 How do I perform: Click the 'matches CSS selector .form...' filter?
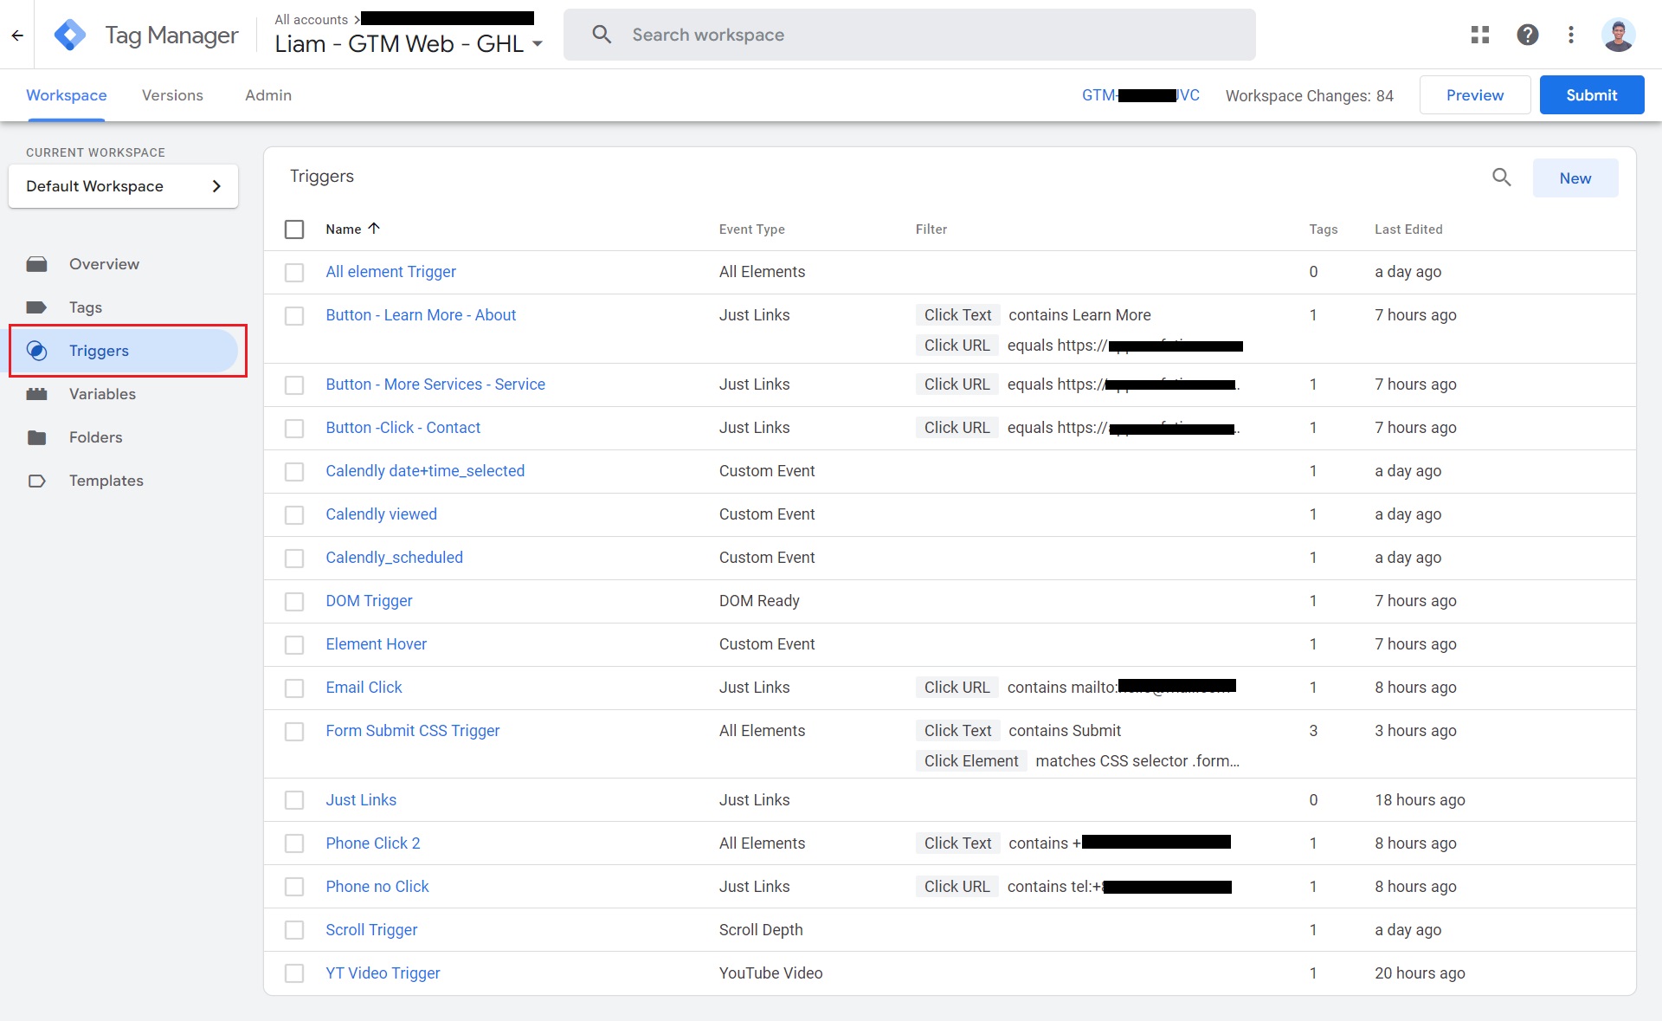[1137, 761]
